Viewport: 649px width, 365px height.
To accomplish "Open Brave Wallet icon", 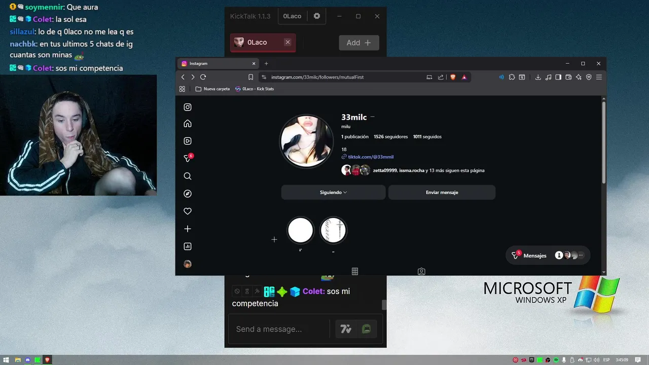I will tap(568, 77).
